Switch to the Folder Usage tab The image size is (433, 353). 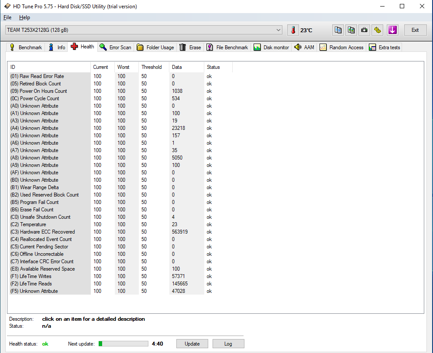(x=155, y=48)
